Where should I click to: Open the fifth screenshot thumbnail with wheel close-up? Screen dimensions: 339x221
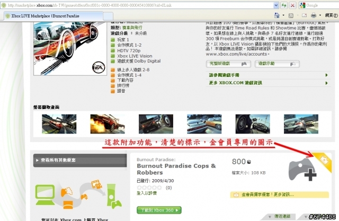coord(253,124)
